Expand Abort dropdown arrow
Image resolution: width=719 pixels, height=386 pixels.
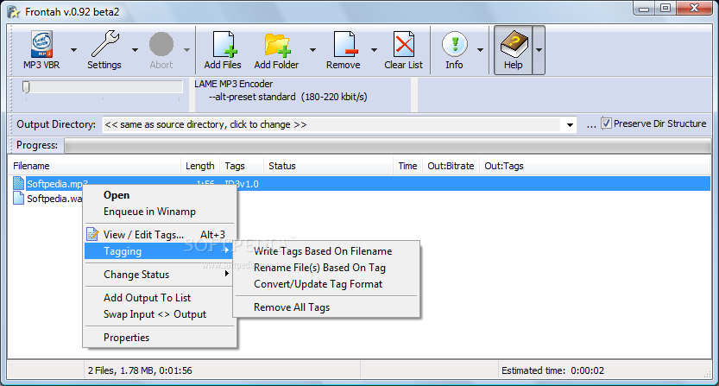click(187, 49)
